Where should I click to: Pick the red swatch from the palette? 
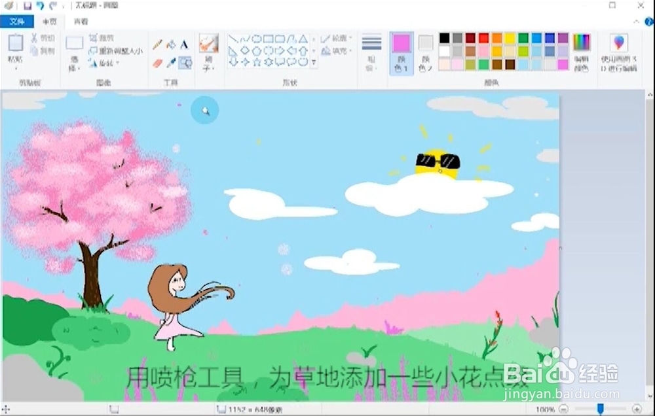tap(483, 37)
